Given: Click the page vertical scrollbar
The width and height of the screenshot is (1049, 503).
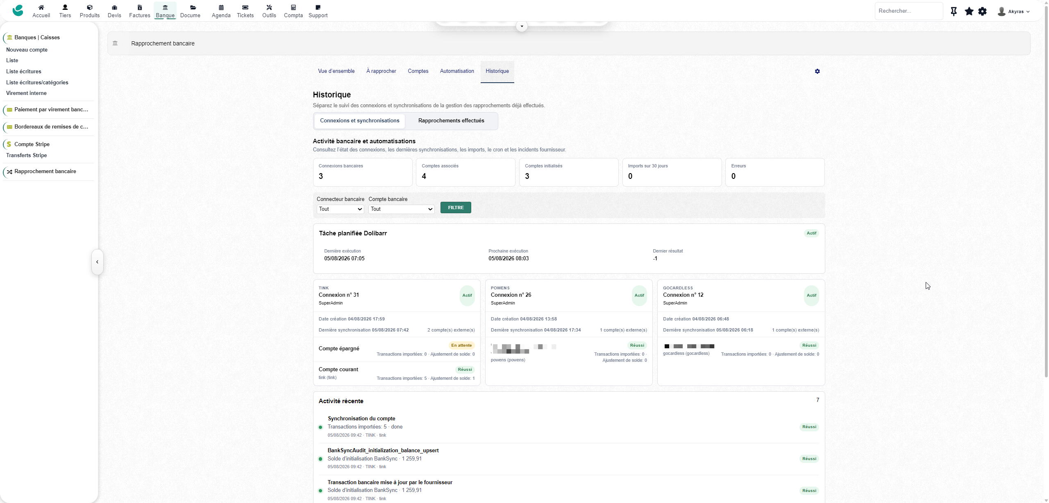Looking at the screenshot, I should (x=1046, y=192).
